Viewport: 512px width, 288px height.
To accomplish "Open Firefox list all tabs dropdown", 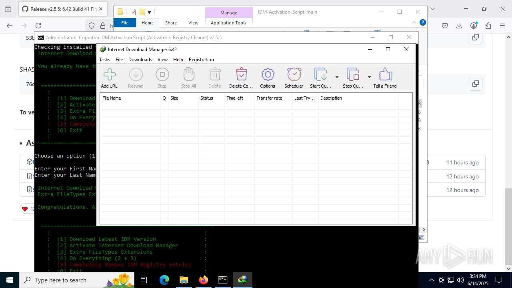I will click(432, 9).
